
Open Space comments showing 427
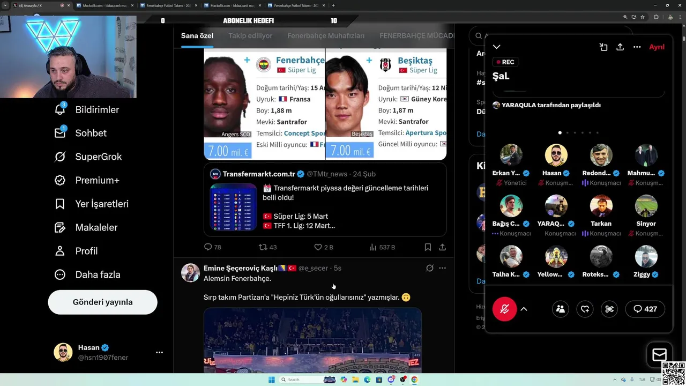645,309
